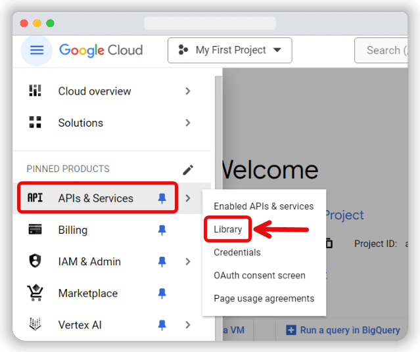
Task: Click the Vertex AI icon
Action: point(35,324)
